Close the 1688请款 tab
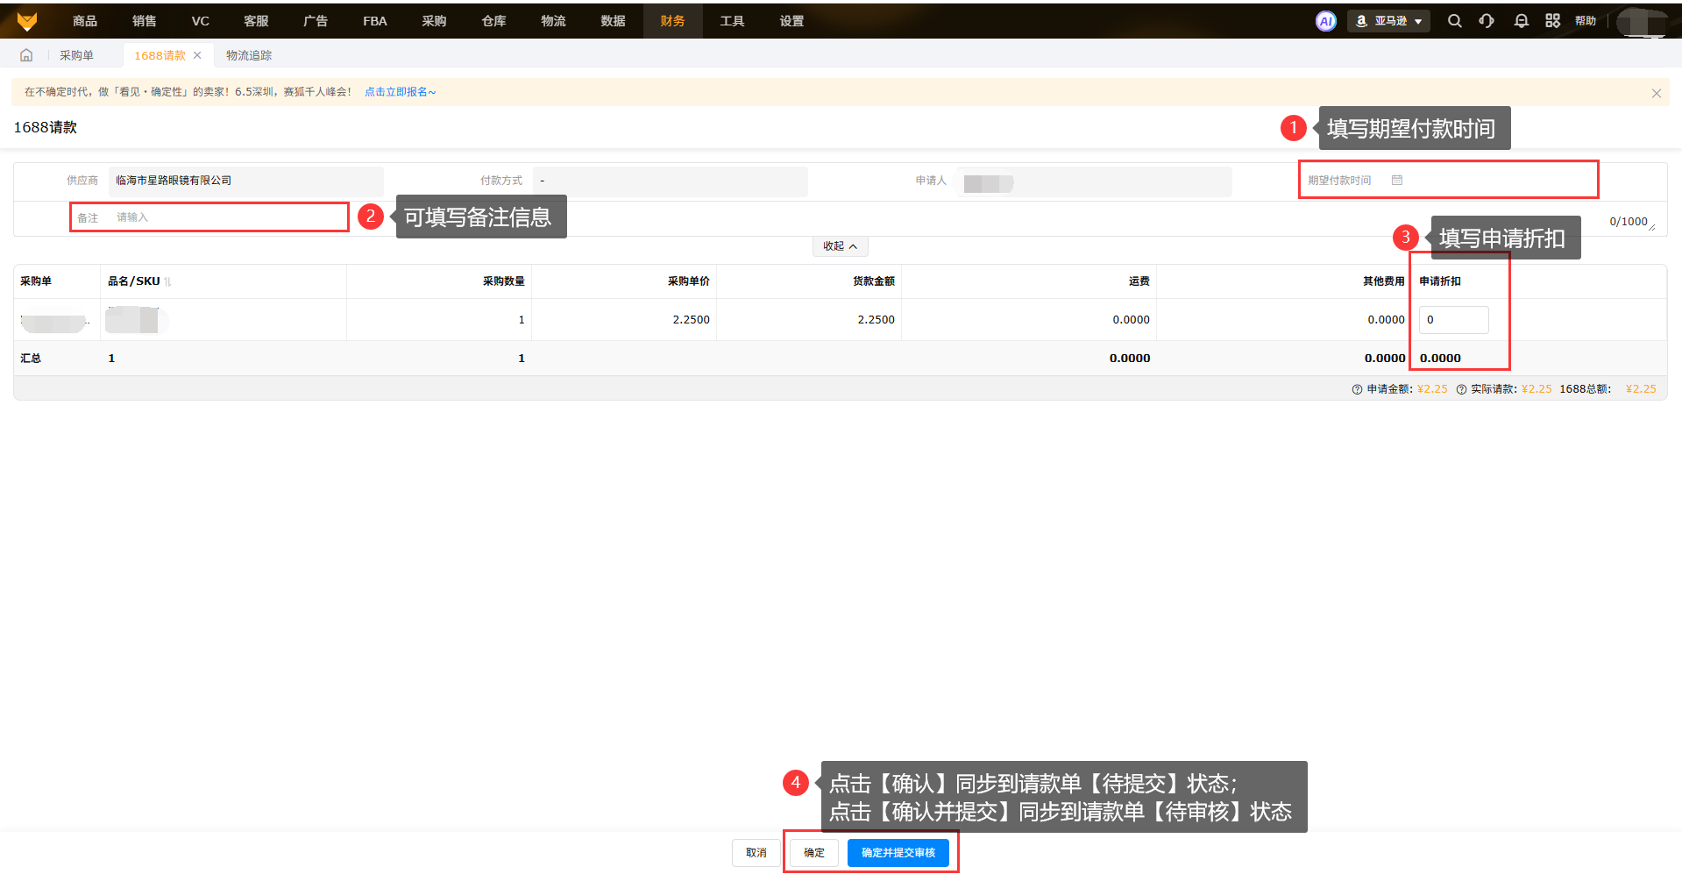Screen dimensions: 1682x874 click(x=197, y=55)
